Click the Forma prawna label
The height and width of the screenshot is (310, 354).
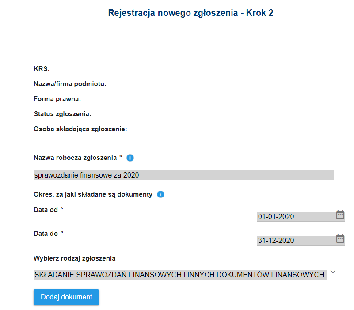tap(57, 99)
